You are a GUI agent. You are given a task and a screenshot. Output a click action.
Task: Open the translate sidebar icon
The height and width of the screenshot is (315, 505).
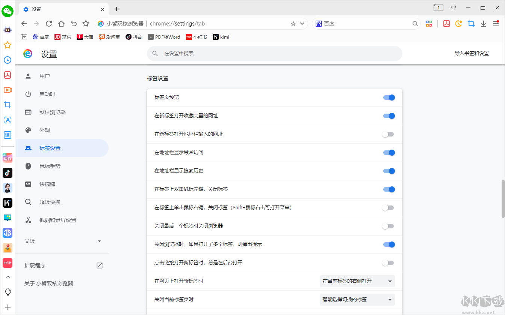(x=8, y=135)
